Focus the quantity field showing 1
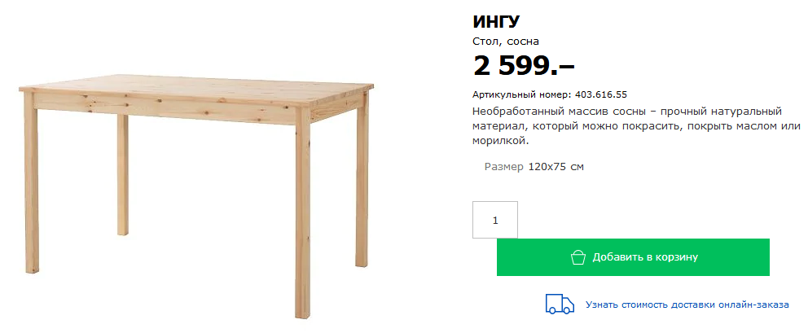808x333 pixels. [495, 220]
